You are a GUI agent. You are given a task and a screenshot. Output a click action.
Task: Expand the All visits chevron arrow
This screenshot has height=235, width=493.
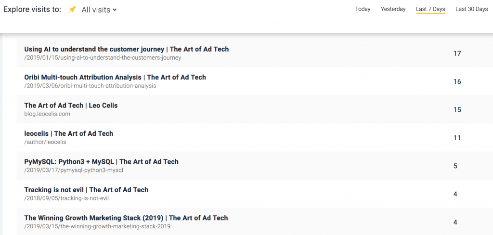click(115, 10)
